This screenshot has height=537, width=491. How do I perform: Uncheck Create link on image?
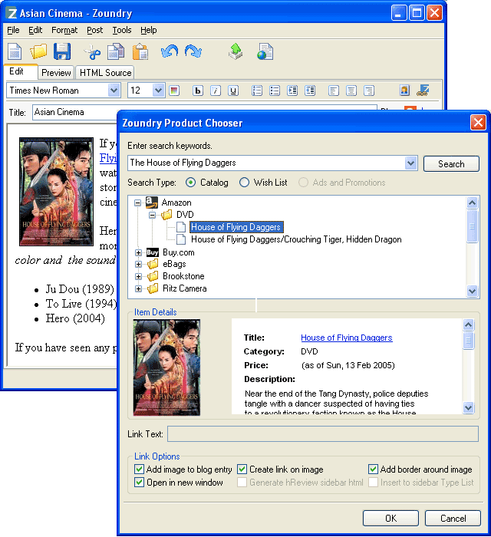[242, 469]
